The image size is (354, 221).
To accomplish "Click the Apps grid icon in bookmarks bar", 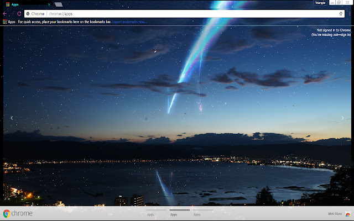I will [x=5, y=22].
